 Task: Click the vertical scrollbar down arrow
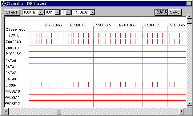[x=189, y=103]
